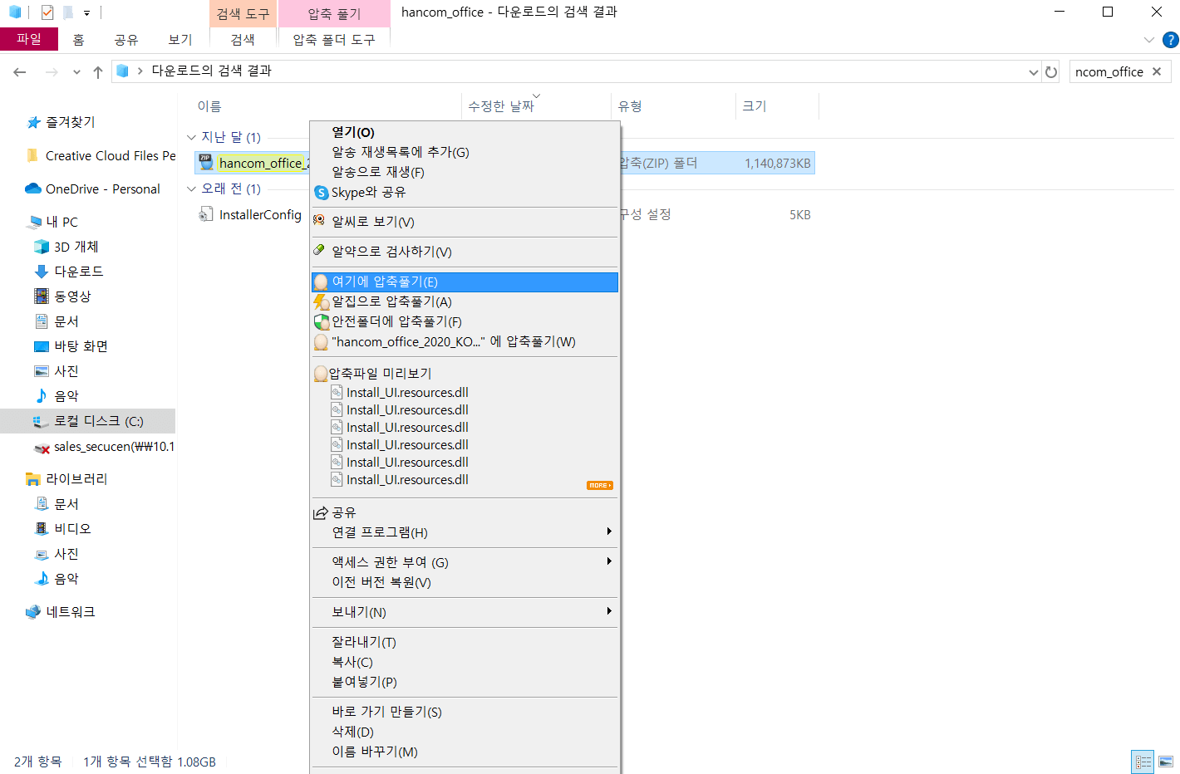This screenshot has height=774, width=1180.
Task: Select 여기에 압축풀기(E) in context menu
Action: pyautogui.click(x=465, y=282)
